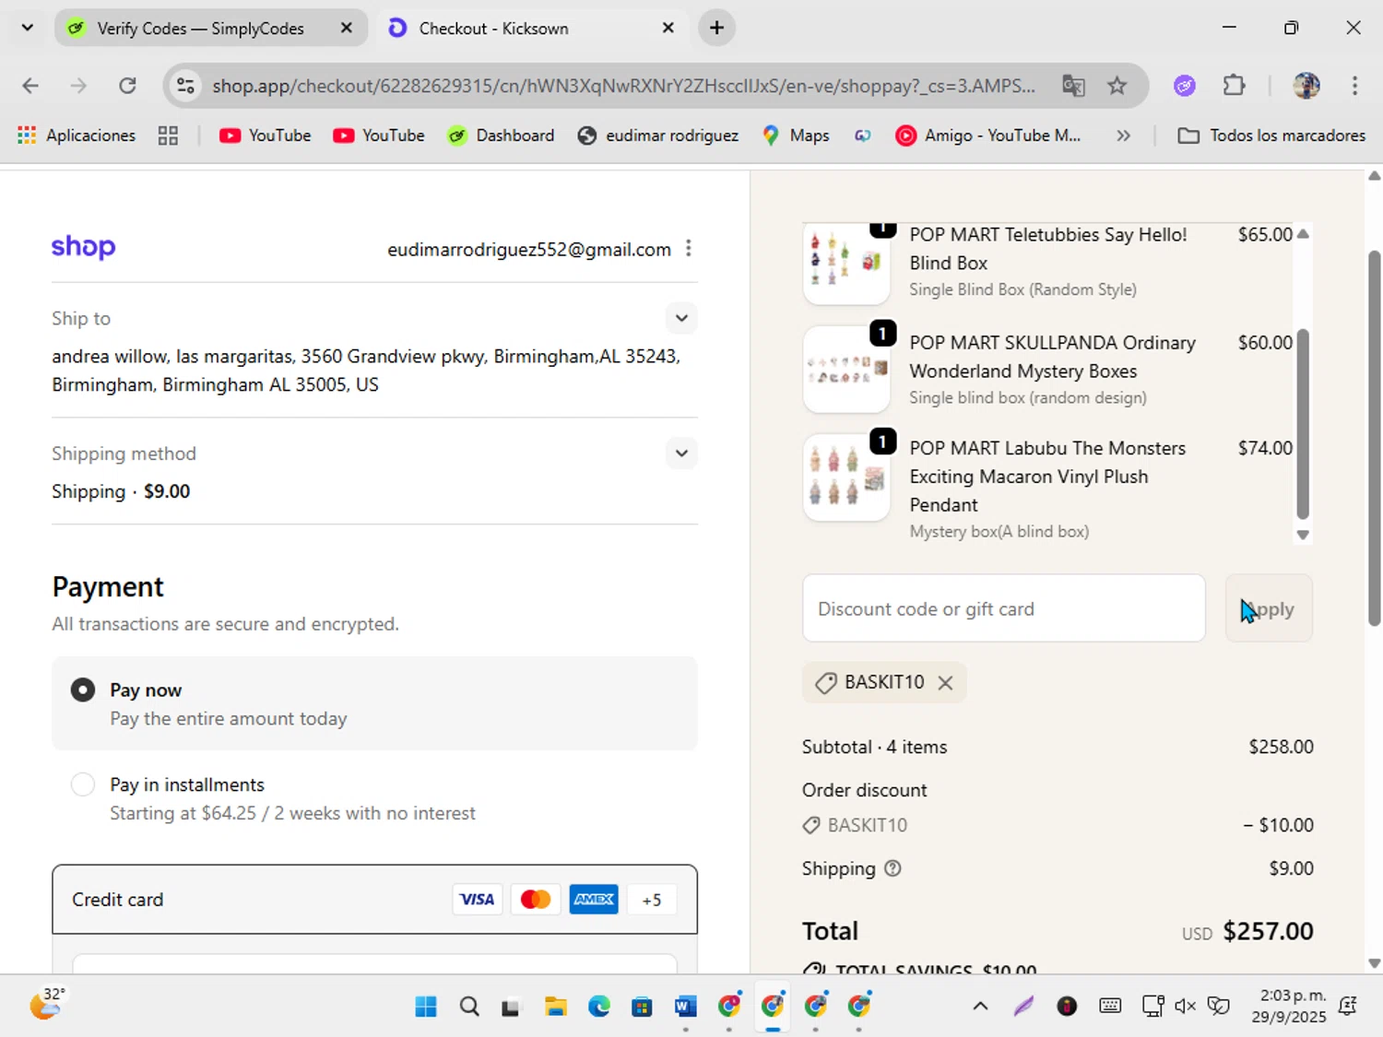Open Labubu Macaron Plush Pendant thumbnail
The width and height of the screenshot is (1383, 1037).
coord(846,477)
